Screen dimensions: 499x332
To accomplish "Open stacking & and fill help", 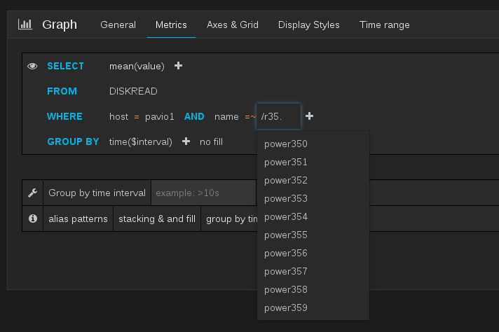I will coord(157,219).
